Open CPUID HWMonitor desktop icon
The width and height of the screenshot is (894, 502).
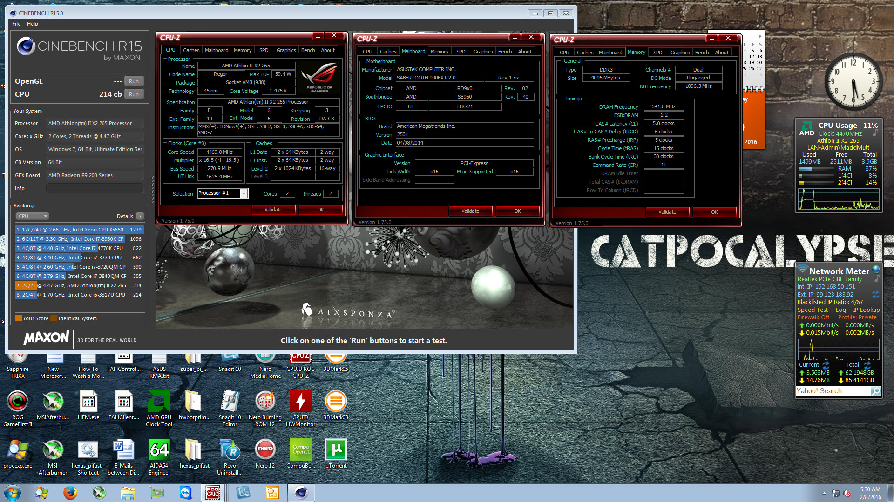pyautogui.click(x=301, y=408)
